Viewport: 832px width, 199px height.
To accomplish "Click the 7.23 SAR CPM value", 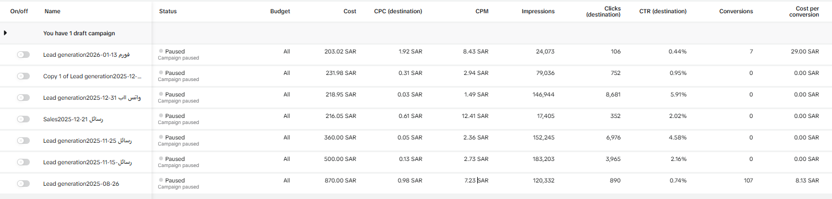I will pos(477,180).
